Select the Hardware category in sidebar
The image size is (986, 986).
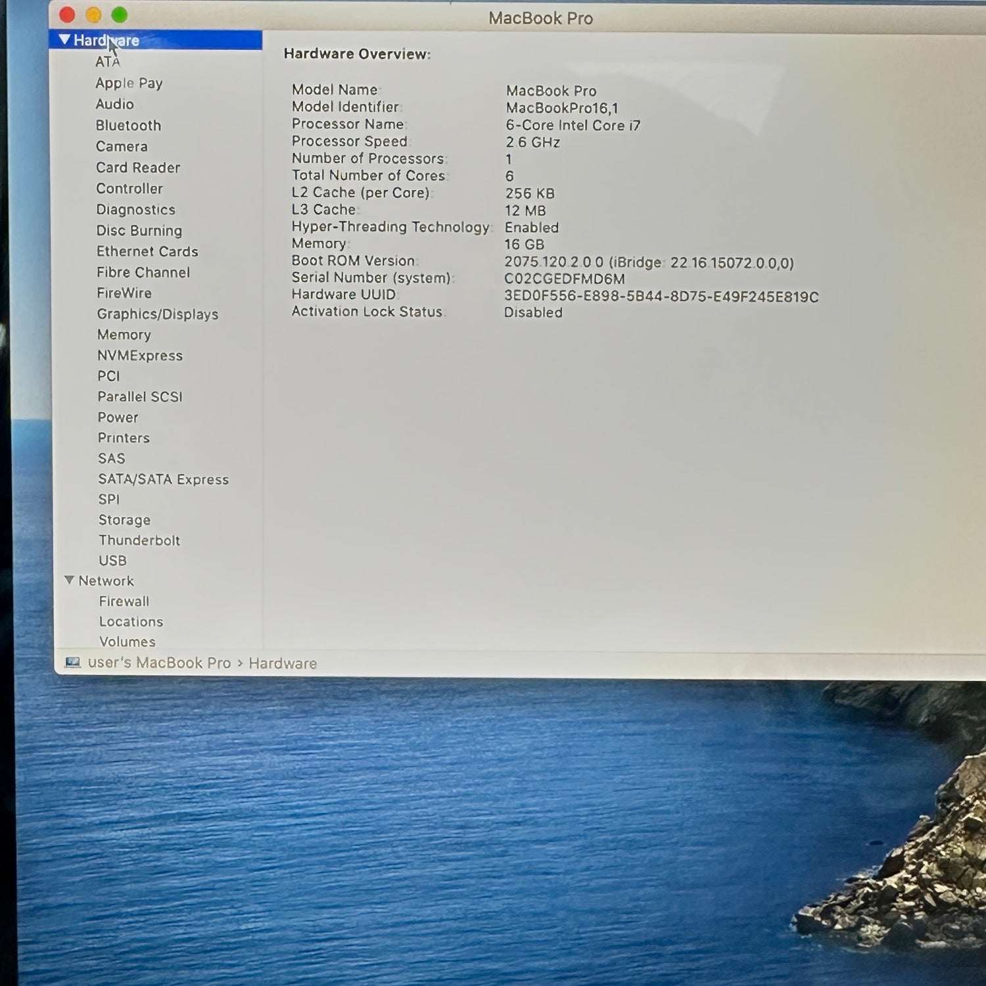155,40
